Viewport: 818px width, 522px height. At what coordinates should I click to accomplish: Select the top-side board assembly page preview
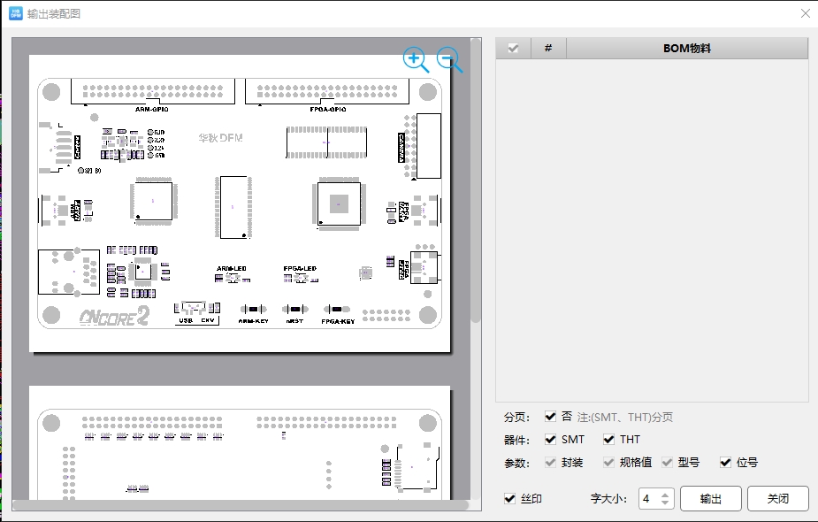point(240,203)
